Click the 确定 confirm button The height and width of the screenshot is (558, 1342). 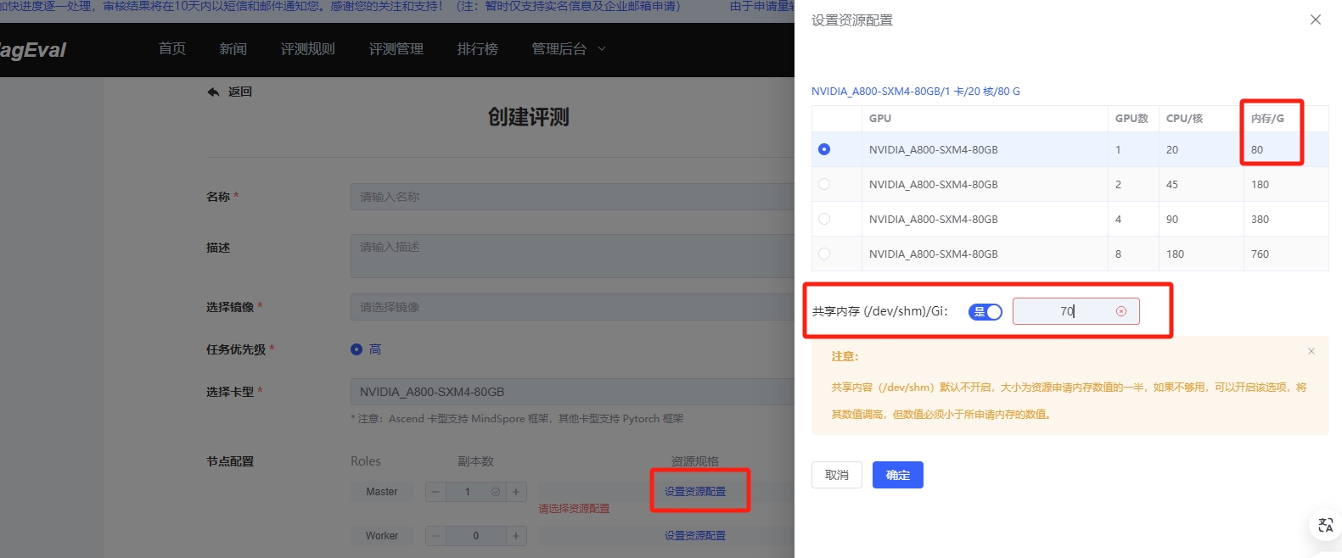tap(897, 475)
